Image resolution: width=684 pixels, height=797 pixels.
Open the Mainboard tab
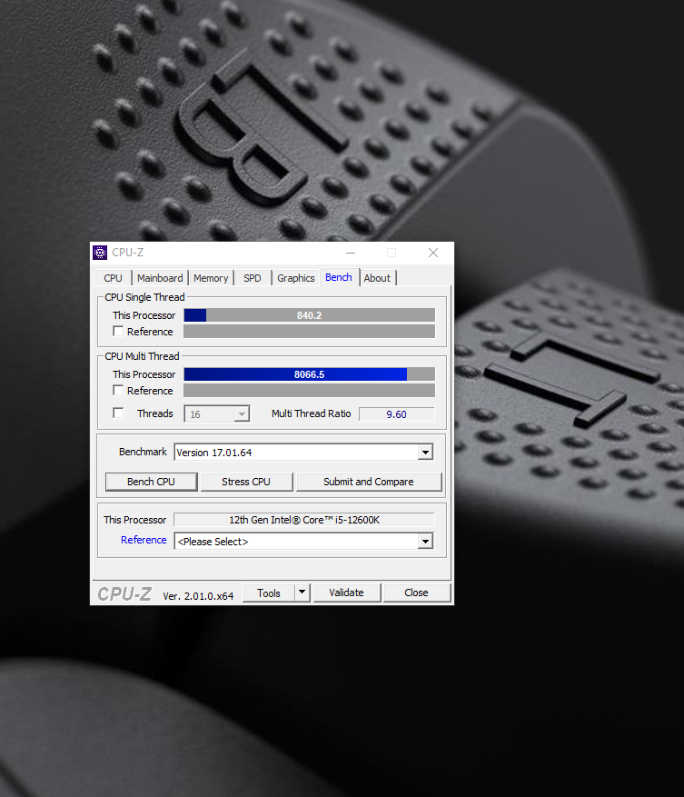[x=160, y=278]
